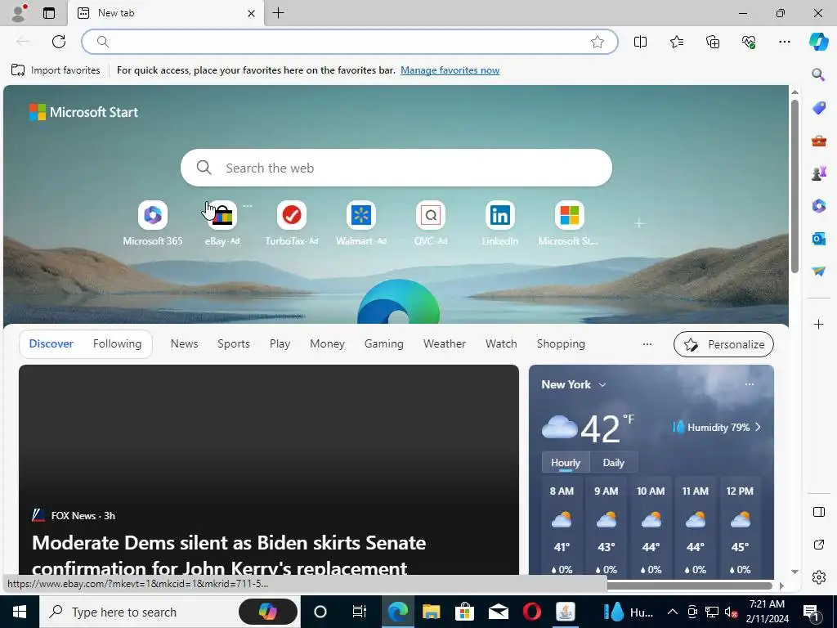Open the Favorites list

pos(676,42)
